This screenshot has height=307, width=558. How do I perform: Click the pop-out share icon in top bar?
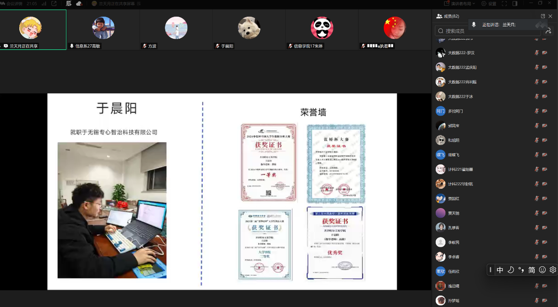click(x=54, y=4)
